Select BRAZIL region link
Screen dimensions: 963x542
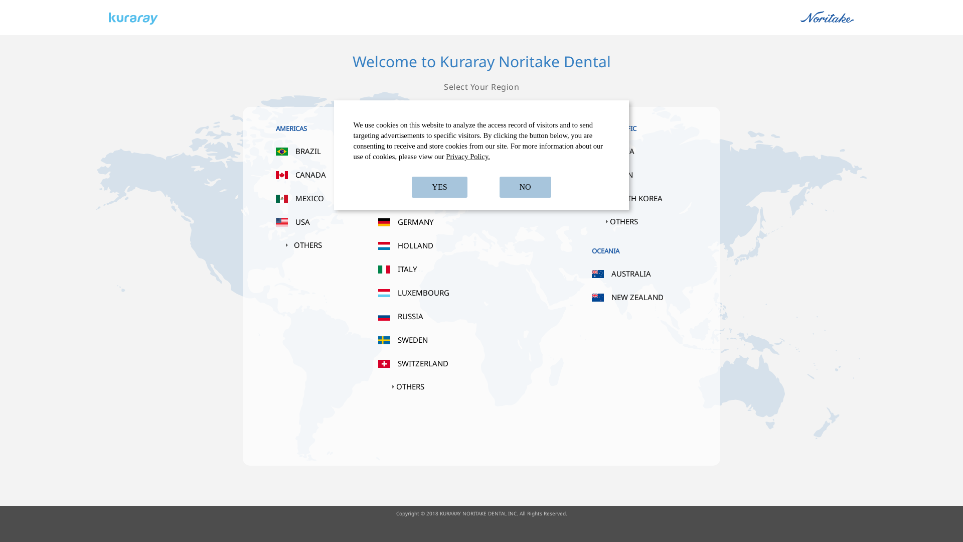pos(308,151)
